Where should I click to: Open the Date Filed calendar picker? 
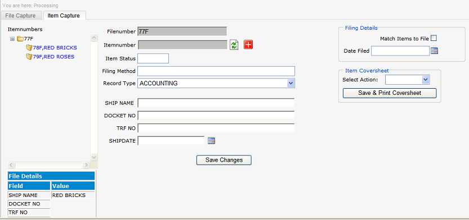[x=434, y=51]
